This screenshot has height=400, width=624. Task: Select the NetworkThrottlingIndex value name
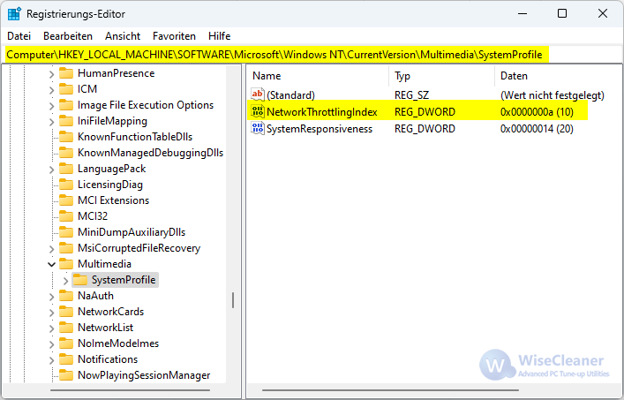pyautogui.click(x=322, y=112)
